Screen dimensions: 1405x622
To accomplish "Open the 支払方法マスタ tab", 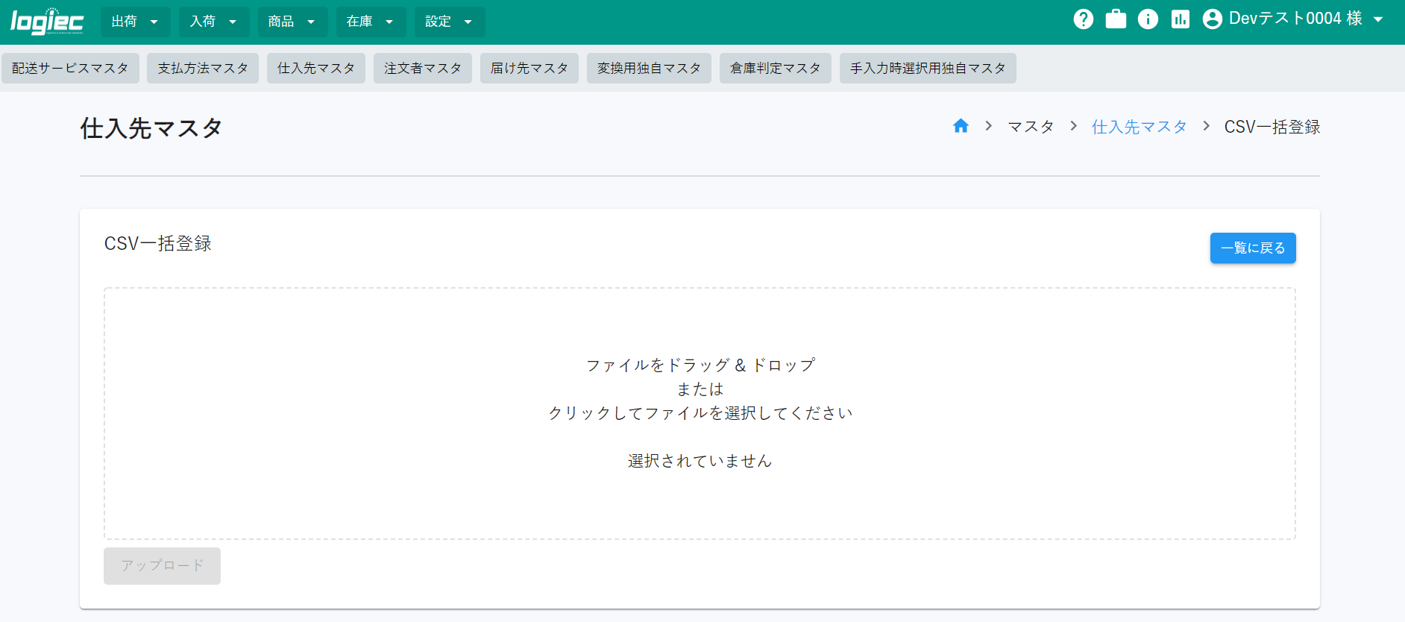I will [x=203, y=68].
